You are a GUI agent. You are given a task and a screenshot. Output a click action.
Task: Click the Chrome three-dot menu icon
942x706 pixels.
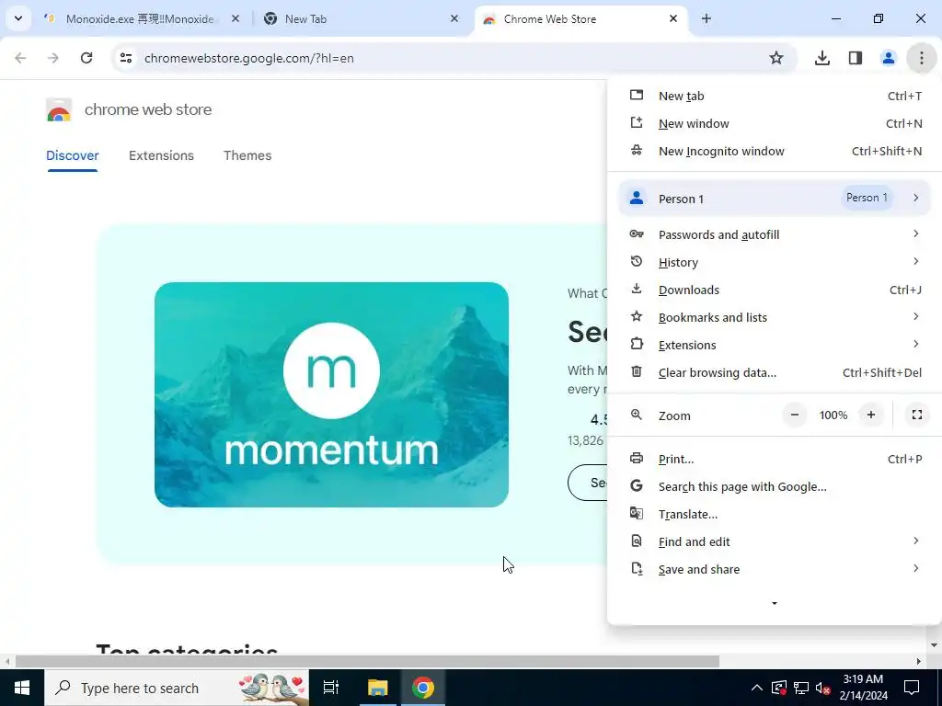(x=921, y=58)
